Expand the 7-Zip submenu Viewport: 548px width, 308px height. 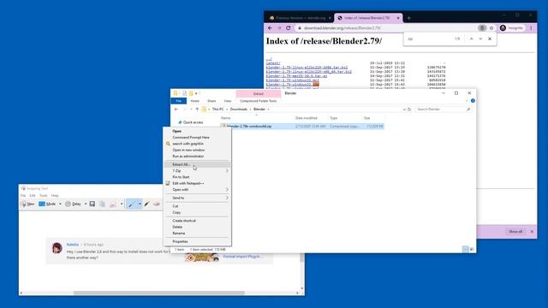coord(197,171)
